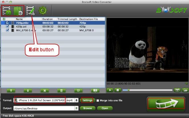Screen dimensions: 189x118
Task: Move selected item up with arrow button
Action: pos(11,90)
